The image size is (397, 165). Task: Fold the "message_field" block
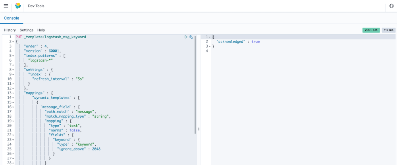tap(13, 107)
